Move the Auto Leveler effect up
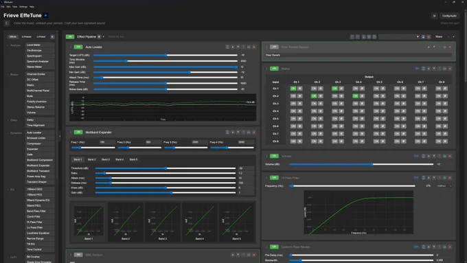467x263 pixels. click(x=233, y=47)
